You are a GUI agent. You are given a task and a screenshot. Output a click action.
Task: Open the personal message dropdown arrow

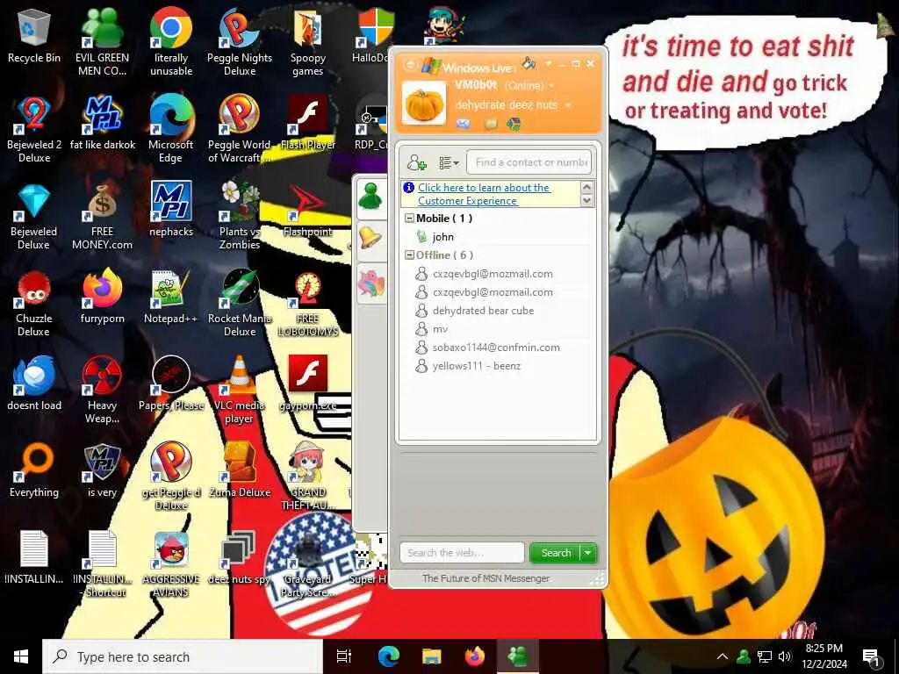(x=568, y=105)
